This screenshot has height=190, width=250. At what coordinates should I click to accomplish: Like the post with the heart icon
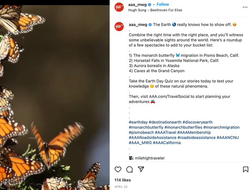118,169
